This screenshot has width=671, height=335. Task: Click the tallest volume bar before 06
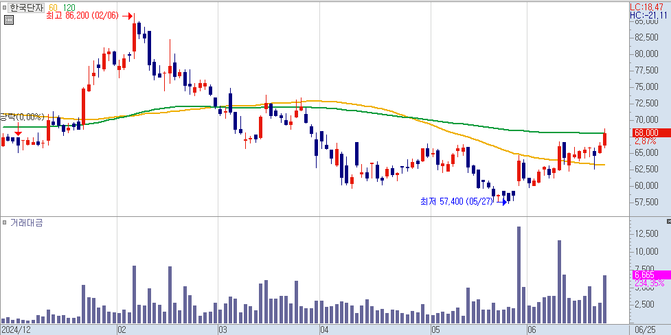pos(519,275)
